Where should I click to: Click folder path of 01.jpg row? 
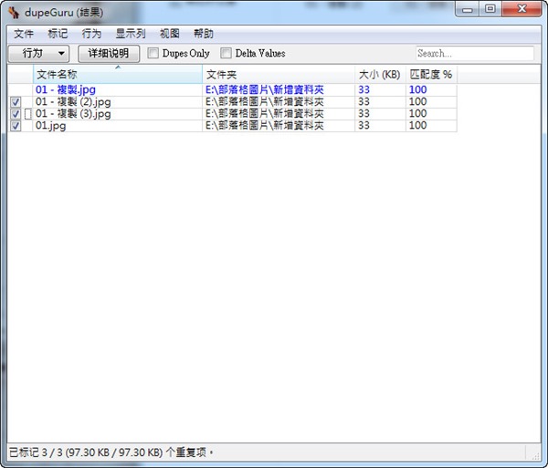(x=265, y=126)
